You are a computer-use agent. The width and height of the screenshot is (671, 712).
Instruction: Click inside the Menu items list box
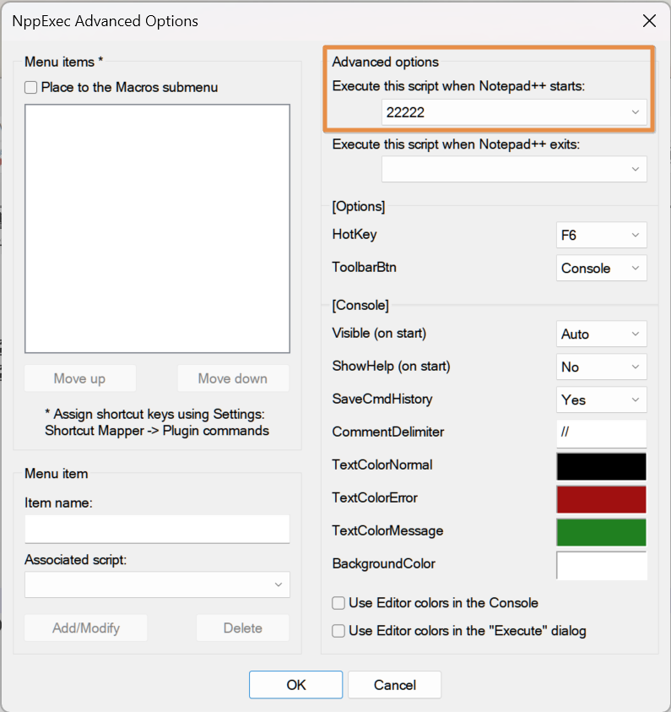(158, 228)
